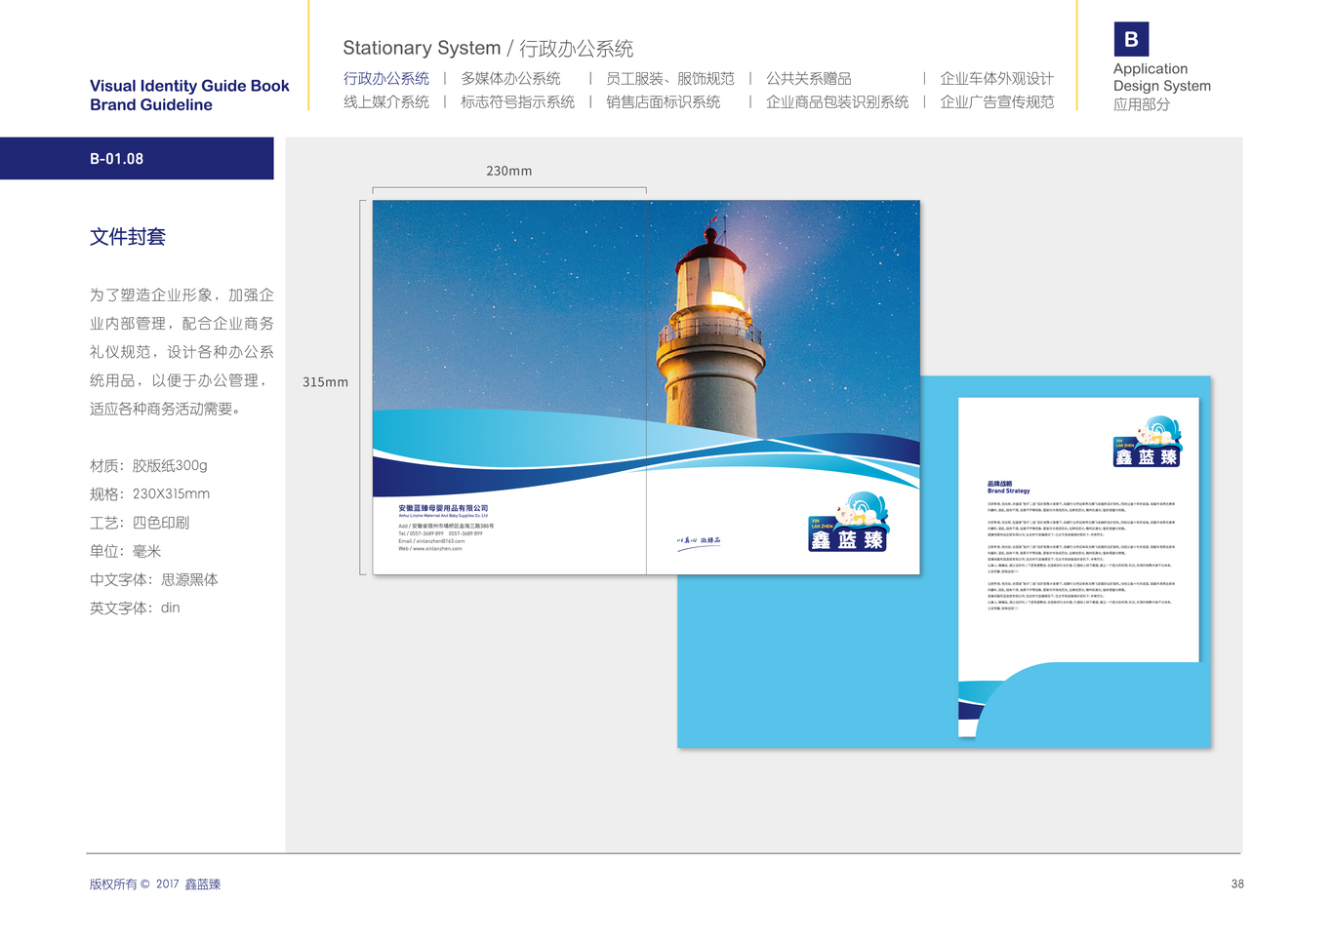Click the 工艺：四色印刷 line
This screenshot has height=942, width=1333.
tap(140, 522)
